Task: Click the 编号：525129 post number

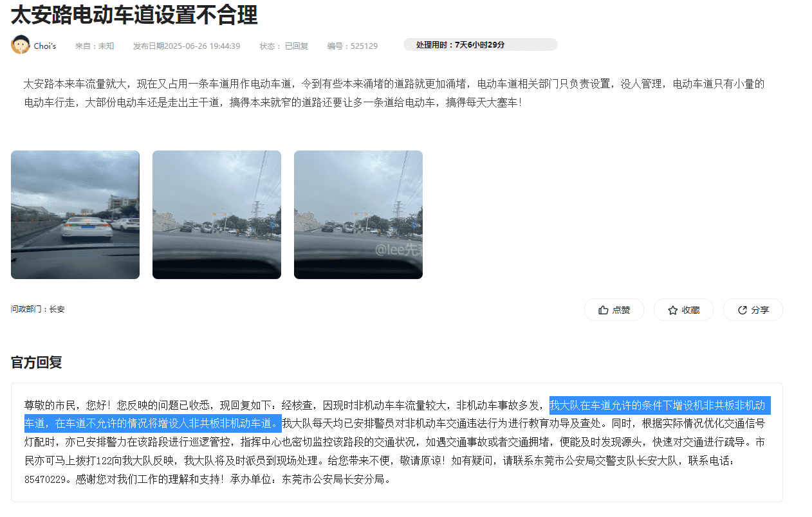Action: point(352,46)
